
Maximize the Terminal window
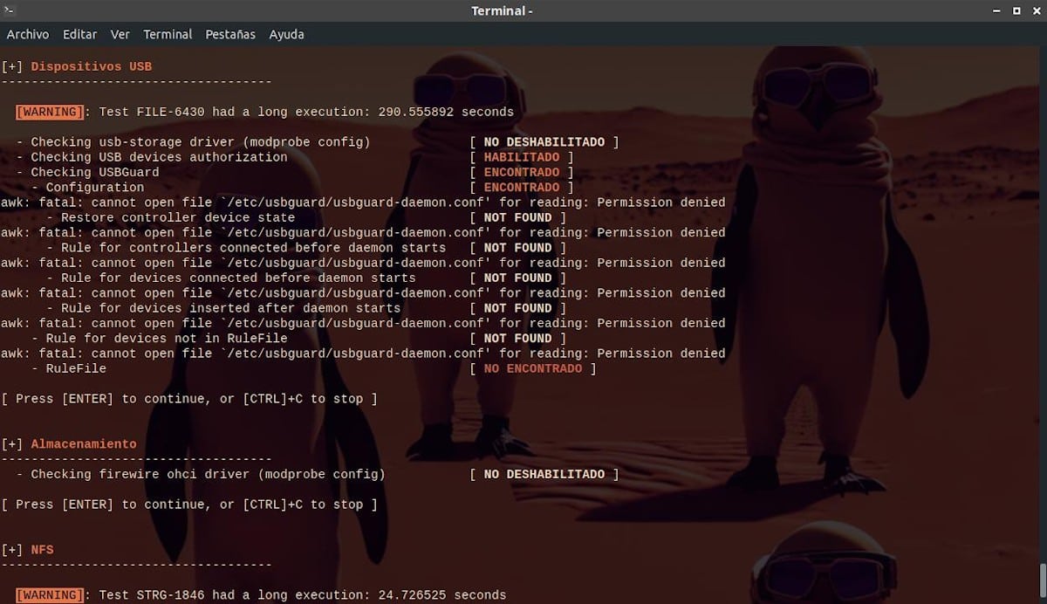tap(1016, 10)
